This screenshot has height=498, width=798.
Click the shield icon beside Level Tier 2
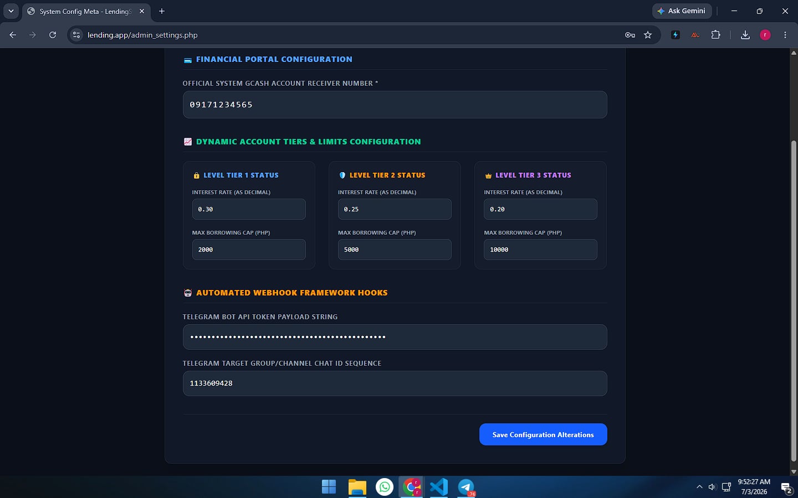(x=342, y=175)
